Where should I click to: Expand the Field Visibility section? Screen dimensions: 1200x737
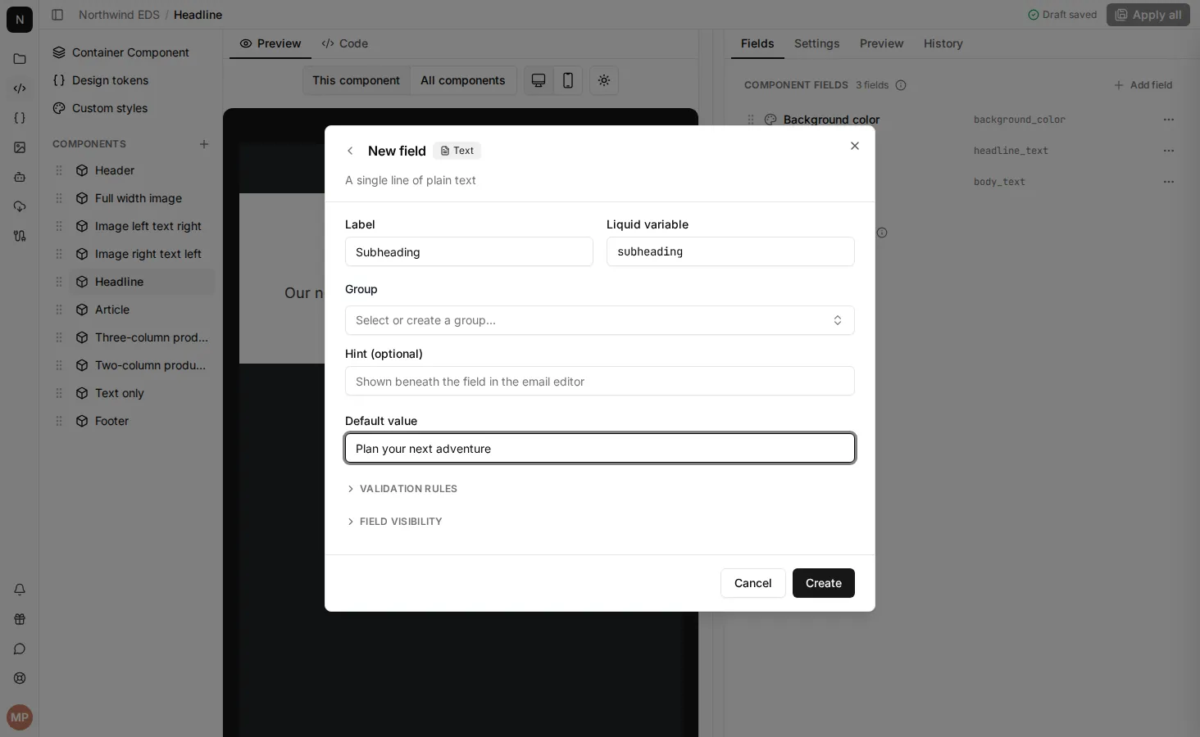point(394,522)
